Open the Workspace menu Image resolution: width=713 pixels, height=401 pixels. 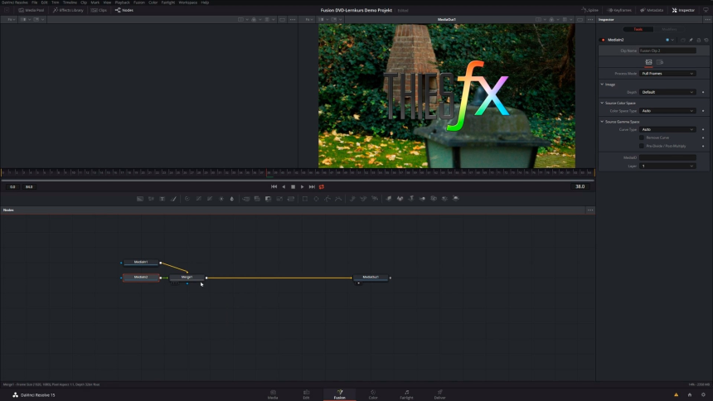188,2
